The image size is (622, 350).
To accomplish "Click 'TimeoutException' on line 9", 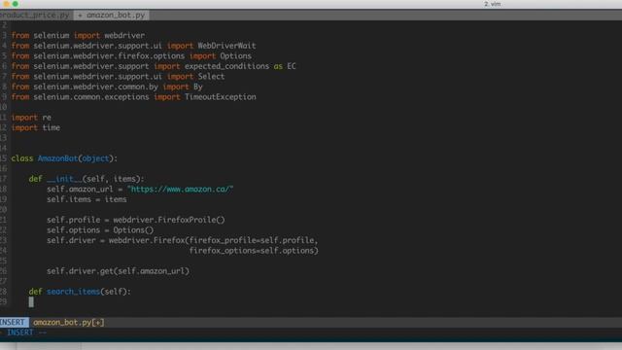I will 221,97.
